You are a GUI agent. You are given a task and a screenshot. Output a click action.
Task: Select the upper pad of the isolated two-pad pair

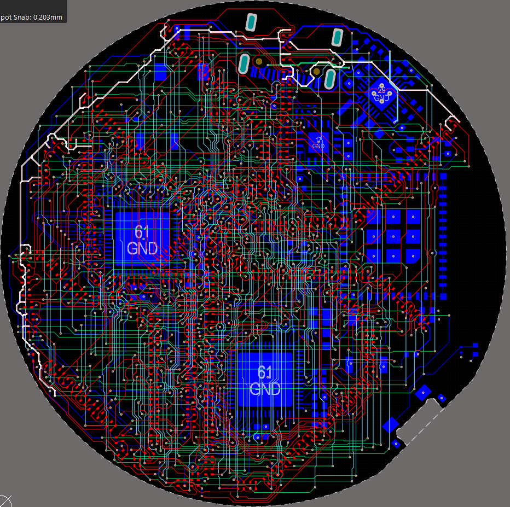pos(475,346)
